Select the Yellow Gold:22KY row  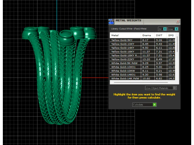tap(143, 59)
